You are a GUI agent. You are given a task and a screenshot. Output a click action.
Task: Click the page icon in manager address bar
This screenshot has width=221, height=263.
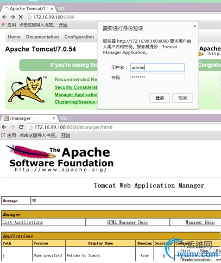tap(30, 127)
